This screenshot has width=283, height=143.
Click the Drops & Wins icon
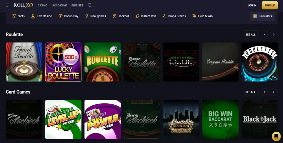(x=164, y=16)
